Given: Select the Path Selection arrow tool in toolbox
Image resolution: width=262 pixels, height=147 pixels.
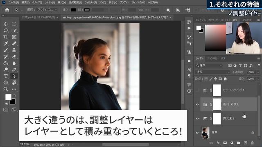Looking at the screenshot, I should 14,76.
